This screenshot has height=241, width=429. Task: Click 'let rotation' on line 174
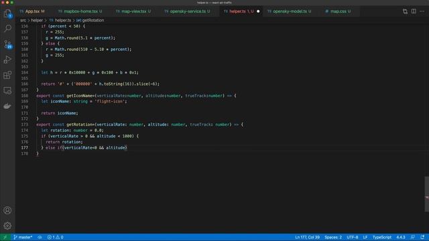pyautogui.click(x=56, y=131)
